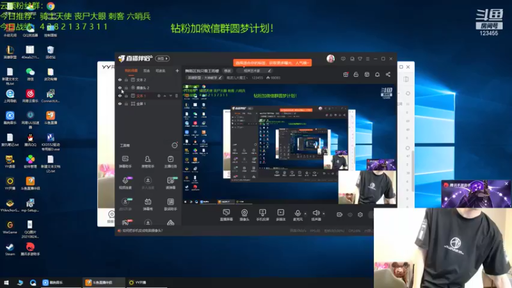Lock the 文本 2 source
The image size is (512, 288).
(126, 79)
